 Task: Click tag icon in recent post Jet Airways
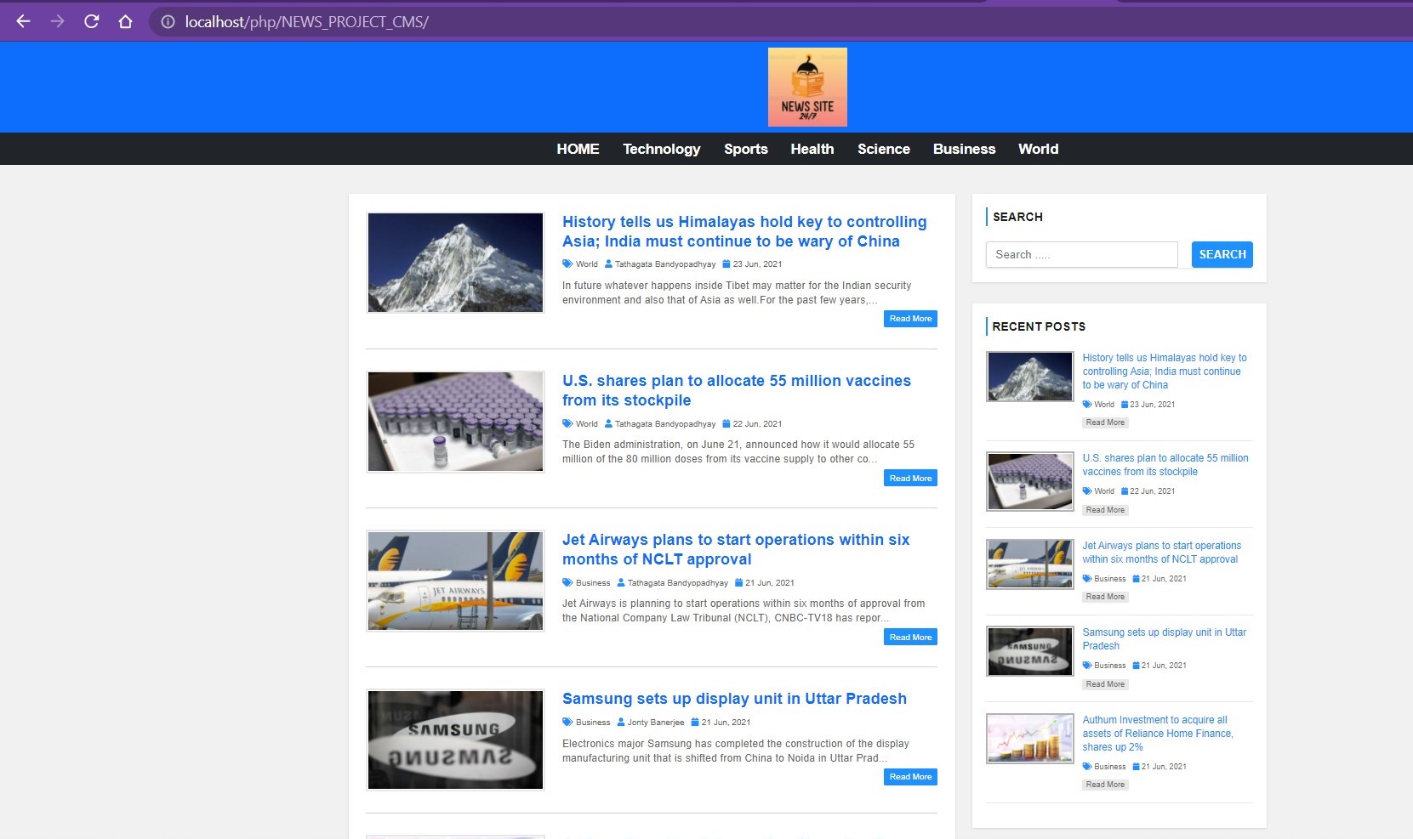pyautogui.click(x=1087, y=578)
